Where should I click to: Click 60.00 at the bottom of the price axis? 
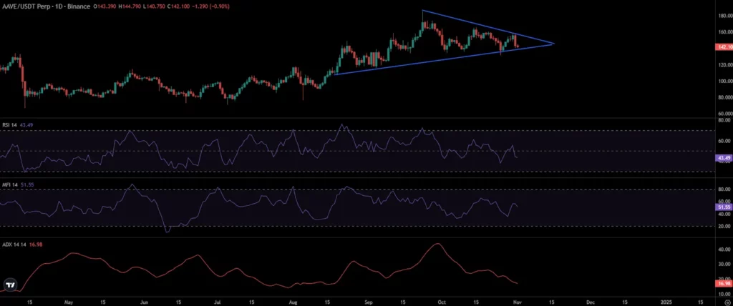[725, 114]
